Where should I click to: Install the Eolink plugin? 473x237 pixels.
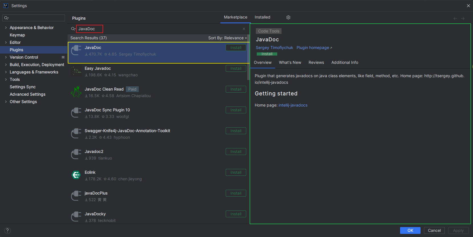(236, 172)
